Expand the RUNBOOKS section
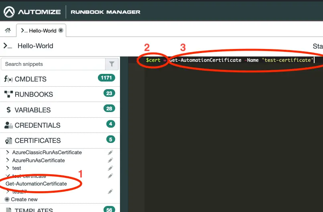The image size is (323, 212). tap(60, 94)
